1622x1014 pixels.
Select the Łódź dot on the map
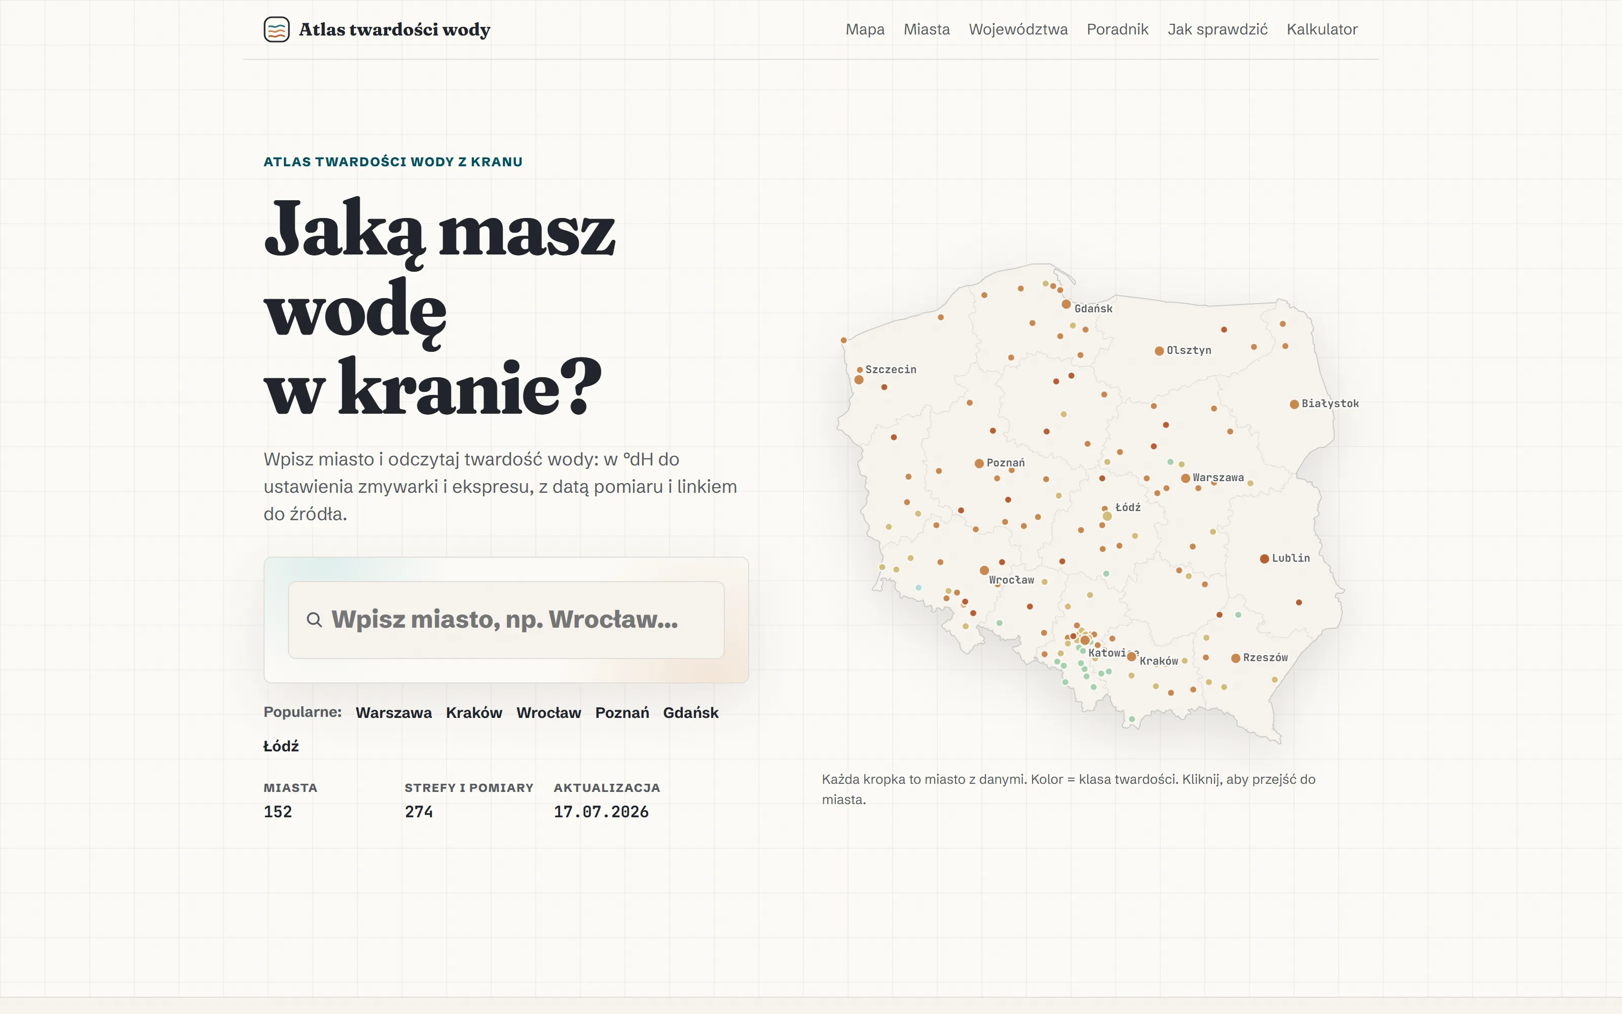click(x=1107, y=516)
